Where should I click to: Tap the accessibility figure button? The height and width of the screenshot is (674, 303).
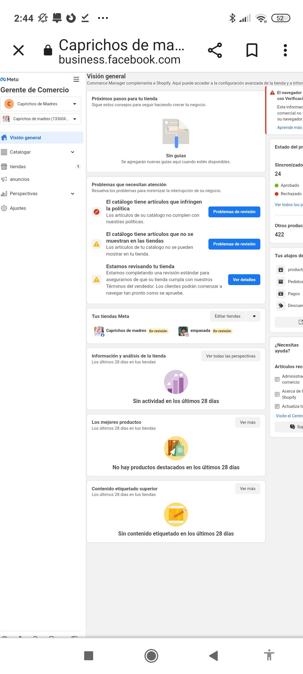tap(269, 655)
